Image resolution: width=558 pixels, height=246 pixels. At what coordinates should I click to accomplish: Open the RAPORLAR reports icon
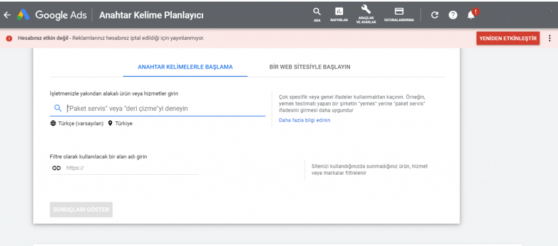tap(339, 15)
